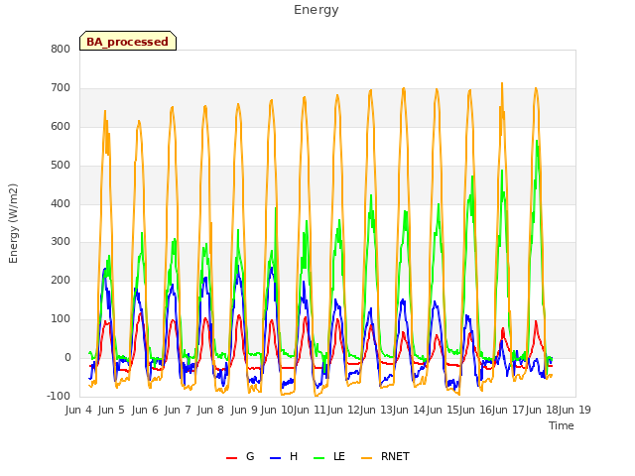The height and width of the screenshot is (476, 635).
Task: Click the orange RNET legend color marker
Action: click(366, 458)
